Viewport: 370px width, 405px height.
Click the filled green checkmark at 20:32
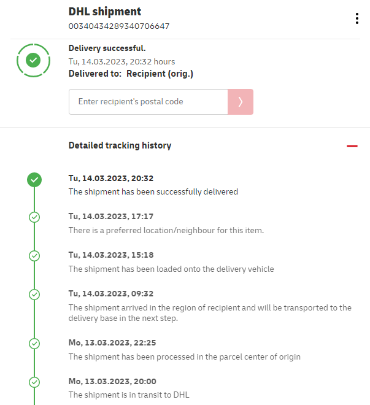pos(34,180)
